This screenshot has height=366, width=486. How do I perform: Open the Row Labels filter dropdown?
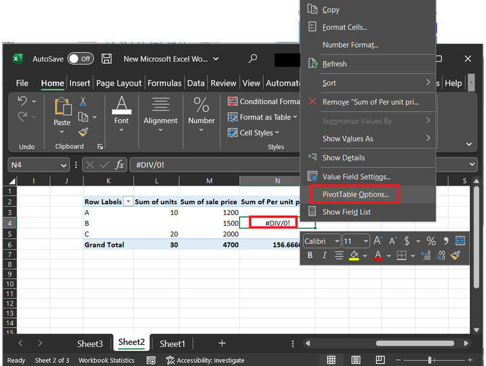127,202
